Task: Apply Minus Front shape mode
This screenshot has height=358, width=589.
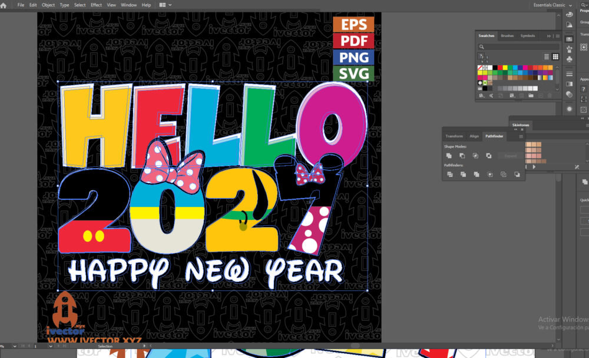Action: [x=462, y=156]
